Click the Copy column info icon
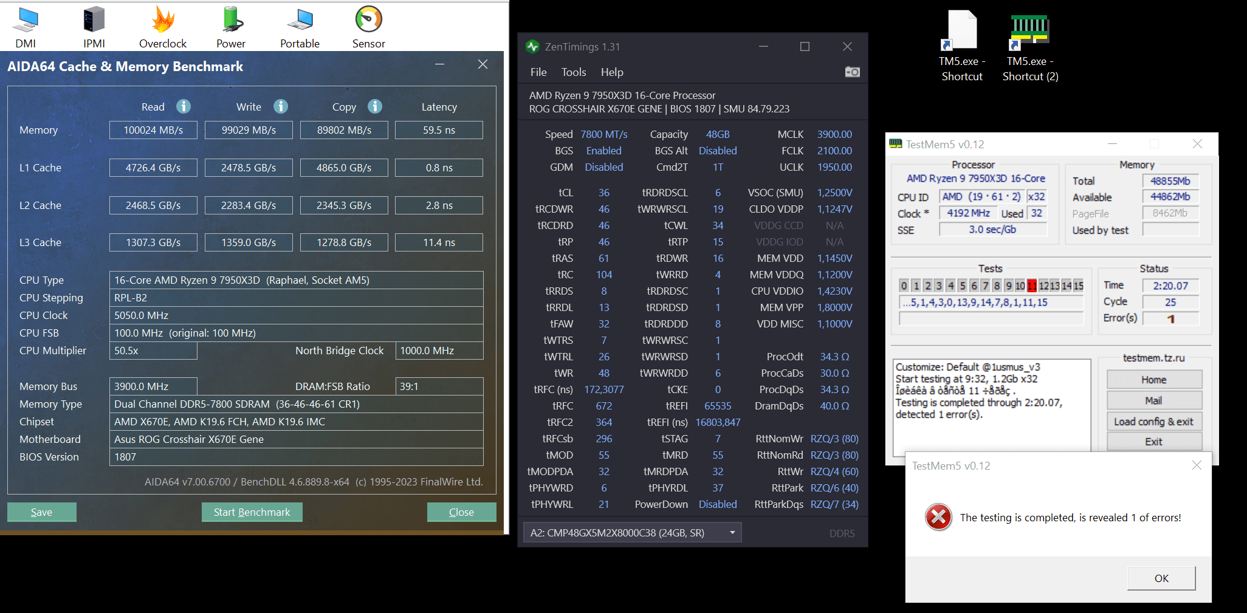1247x613 pixels. tap(375, 106)
